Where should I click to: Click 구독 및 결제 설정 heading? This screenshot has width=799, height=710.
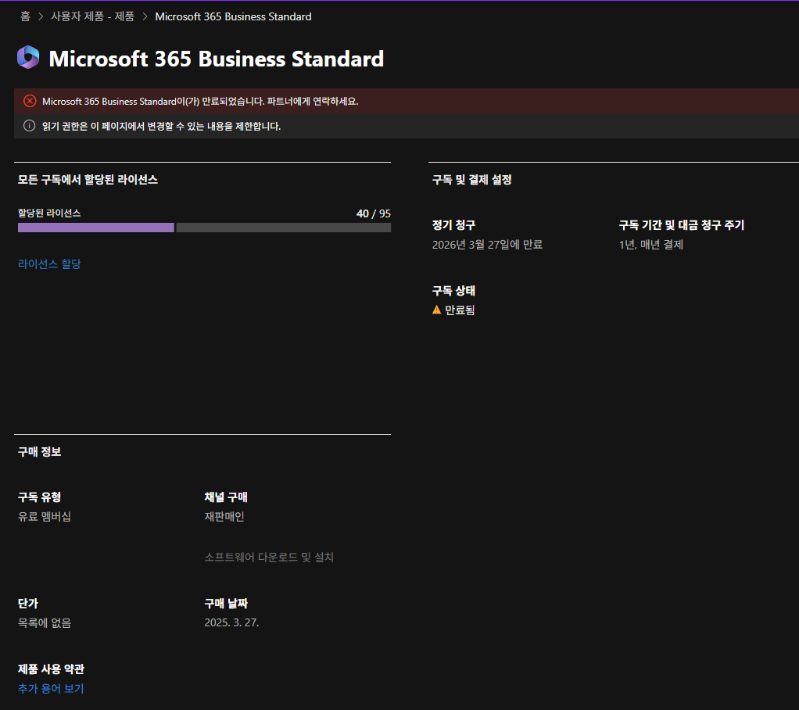(x=472, y=179)
